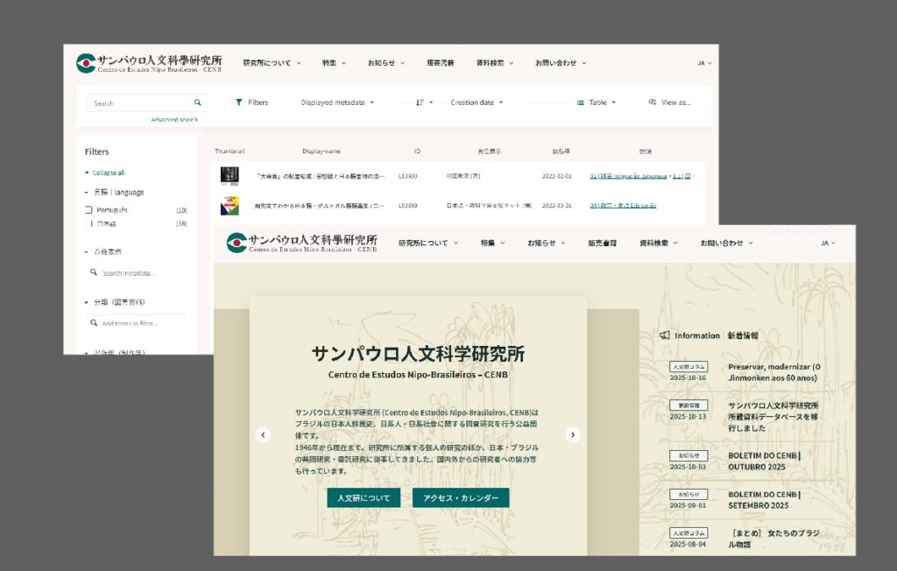Open the お問い合わせ menu in the front header
Viewport: 897px width, 571px height.
pos(725,243)
